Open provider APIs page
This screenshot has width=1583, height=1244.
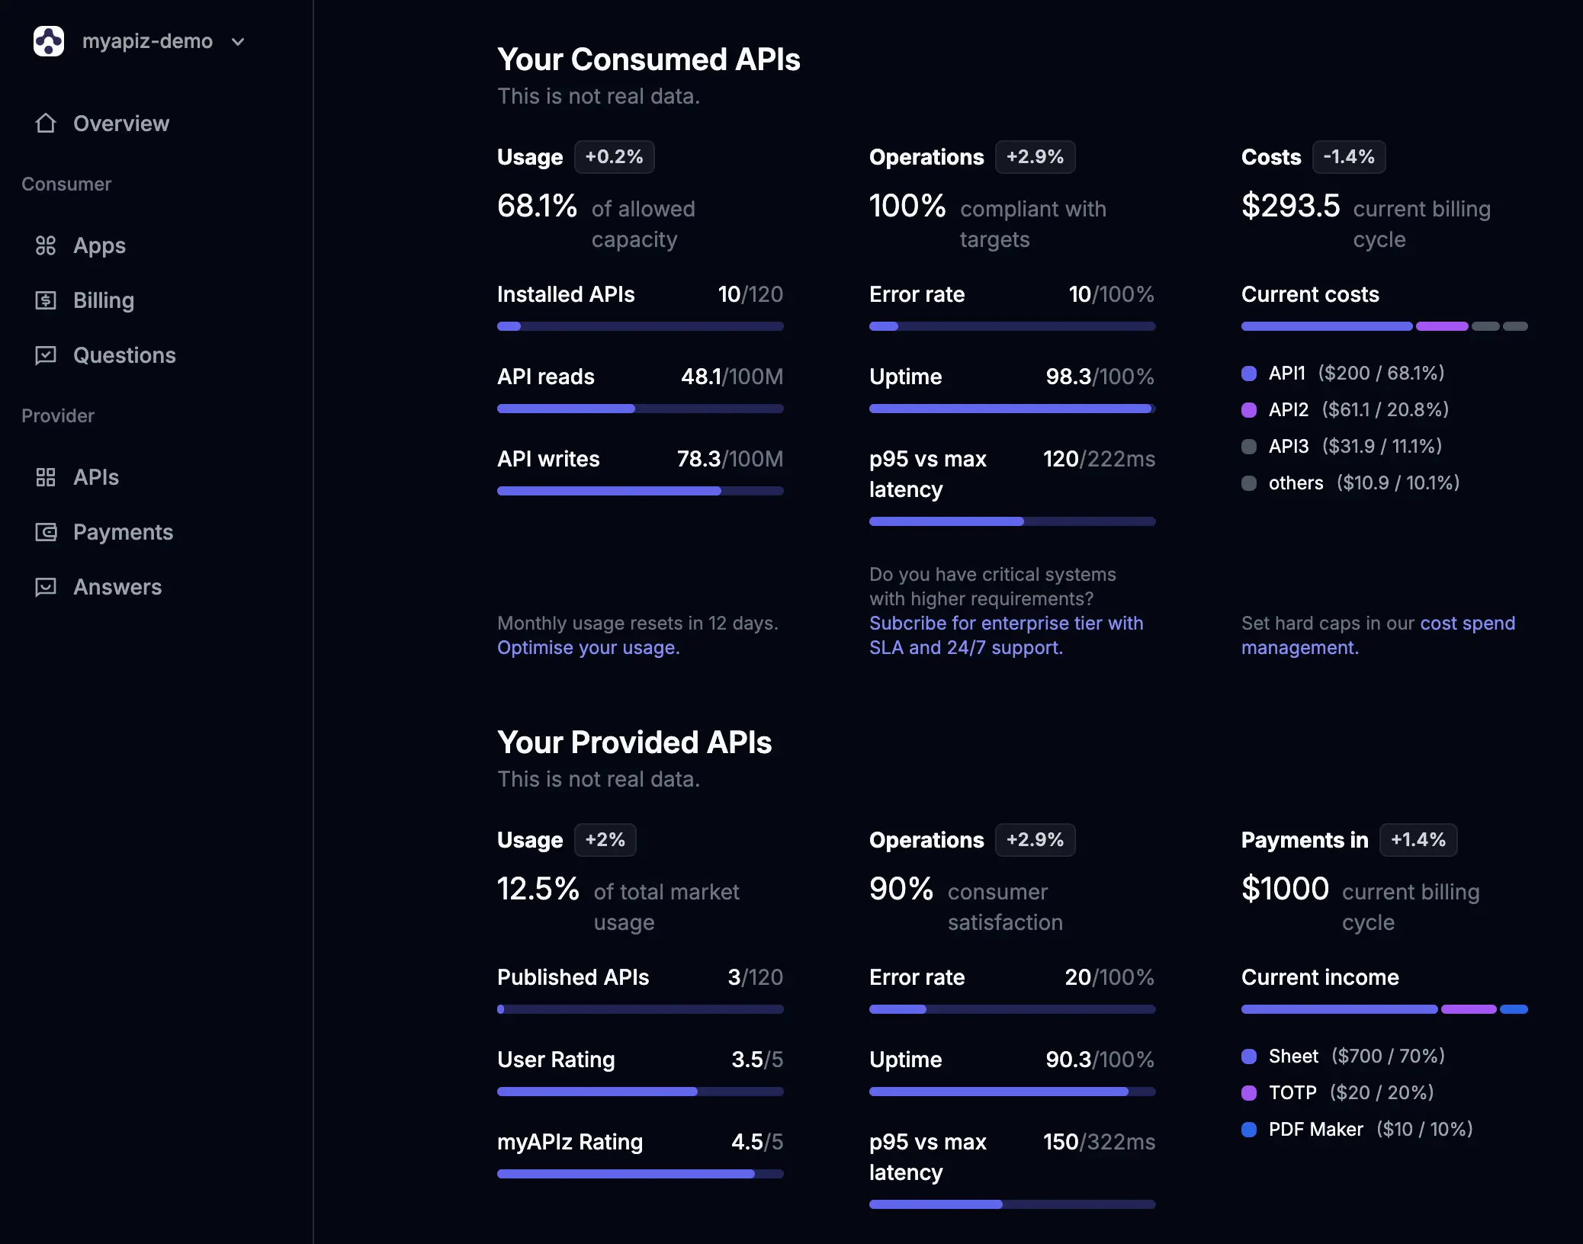coord(96,477)
